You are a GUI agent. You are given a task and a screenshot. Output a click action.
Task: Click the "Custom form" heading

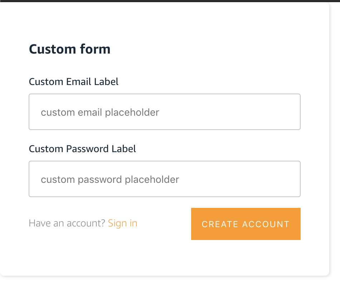(69, 49)
